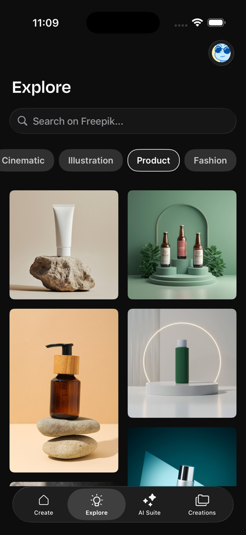The width and height of the screenshot is (246, 535).
Task: Go to the Create tab
Action: (x=44, y=505)
